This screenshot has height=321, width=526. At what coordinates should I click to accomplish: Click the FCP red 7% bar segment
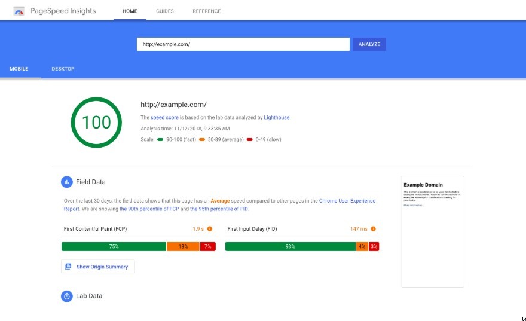pyautogui.click(x=208, y=246)
